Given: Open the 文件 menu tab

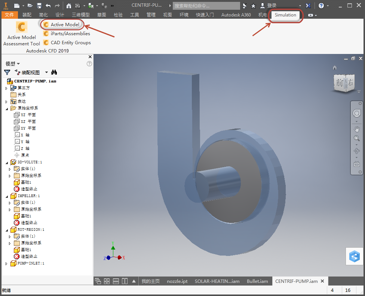Looking at the screenshot, I should (9, 15).
